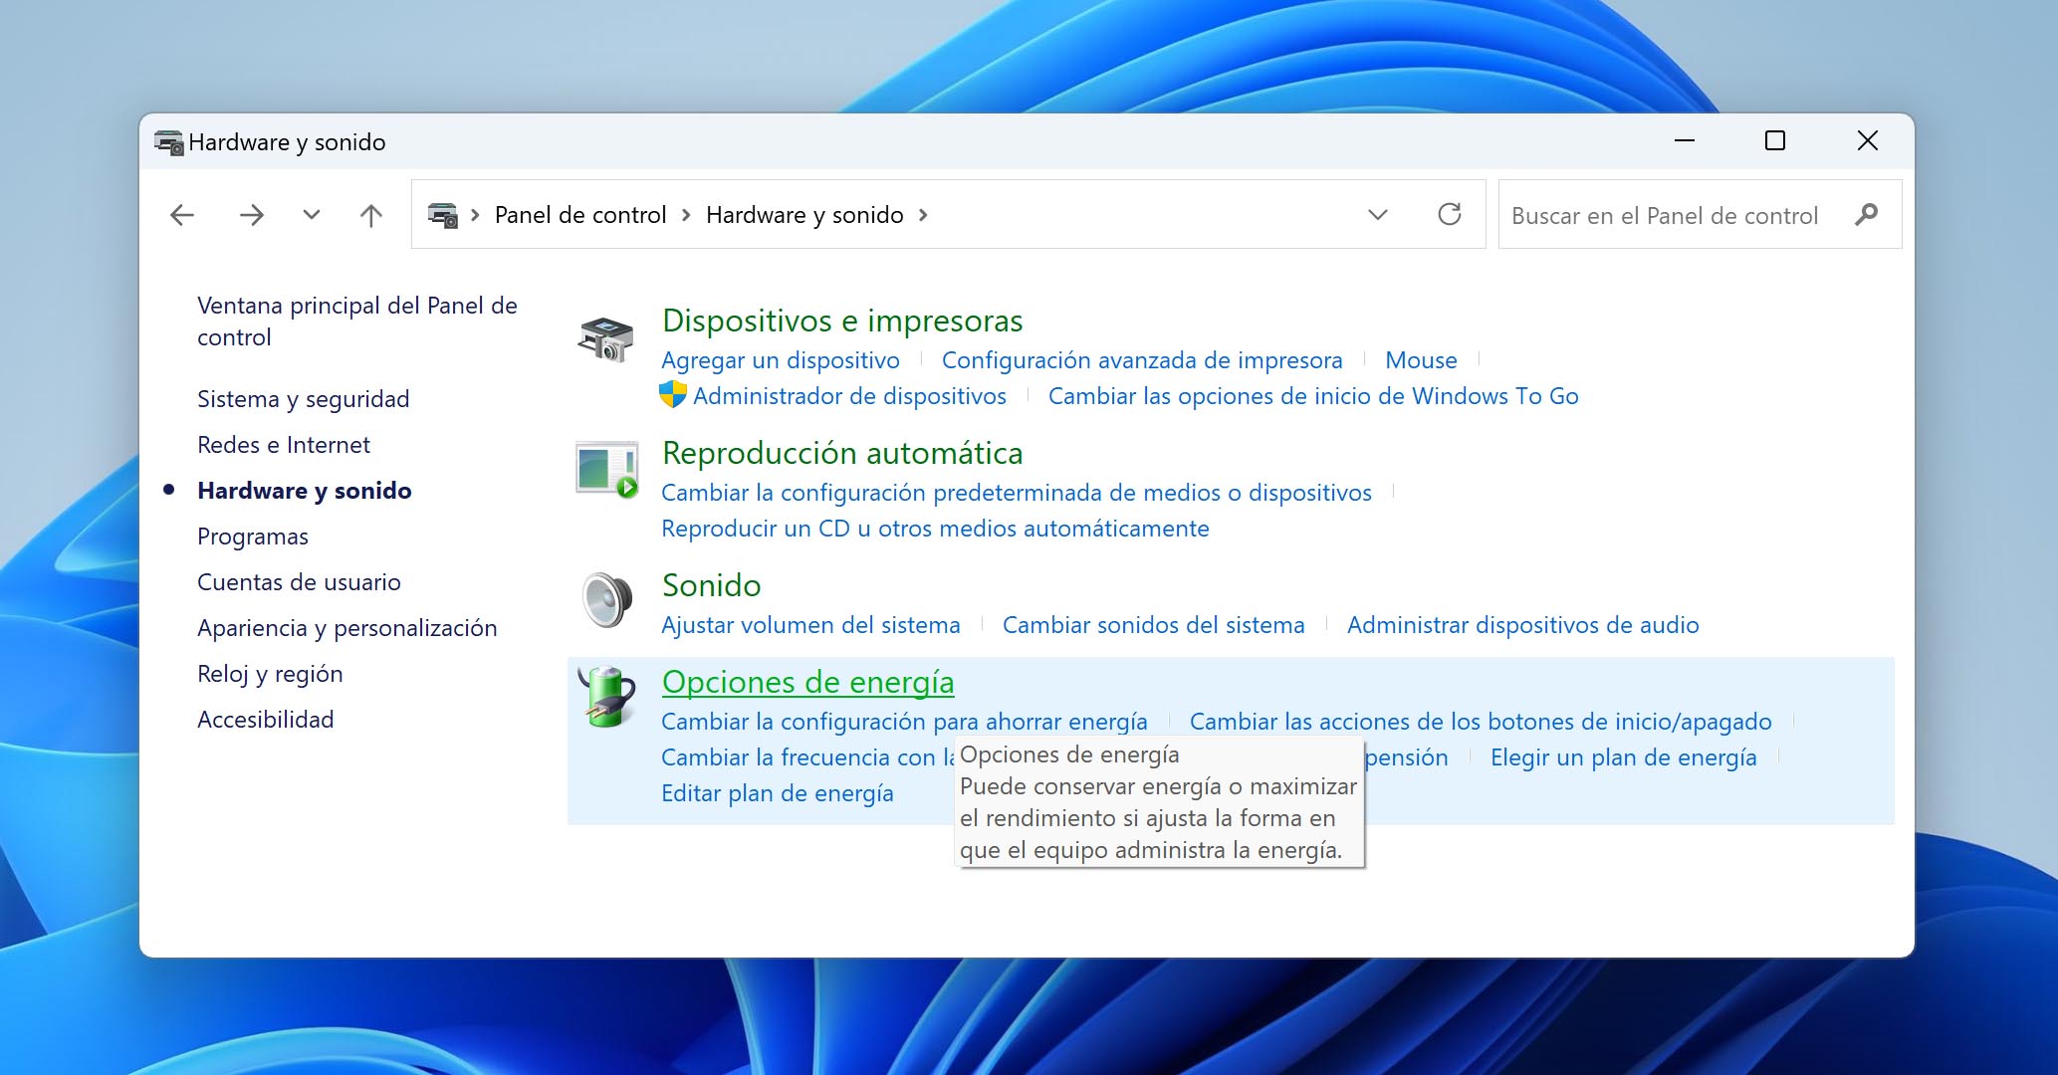
Task: Go up one level with the up arrow
Action: pyautogui.click(x=370, y=215)
